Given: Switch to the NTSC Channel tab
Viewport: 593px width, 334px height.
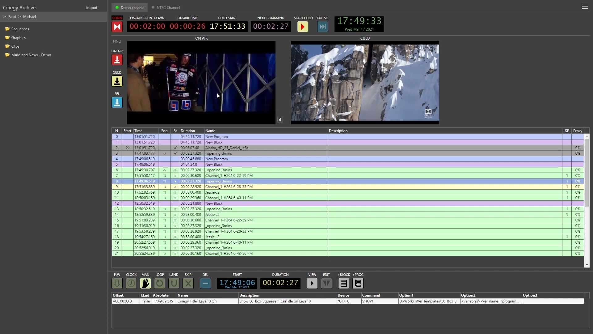Looking at the screenshot, I should tap(166, 7).
